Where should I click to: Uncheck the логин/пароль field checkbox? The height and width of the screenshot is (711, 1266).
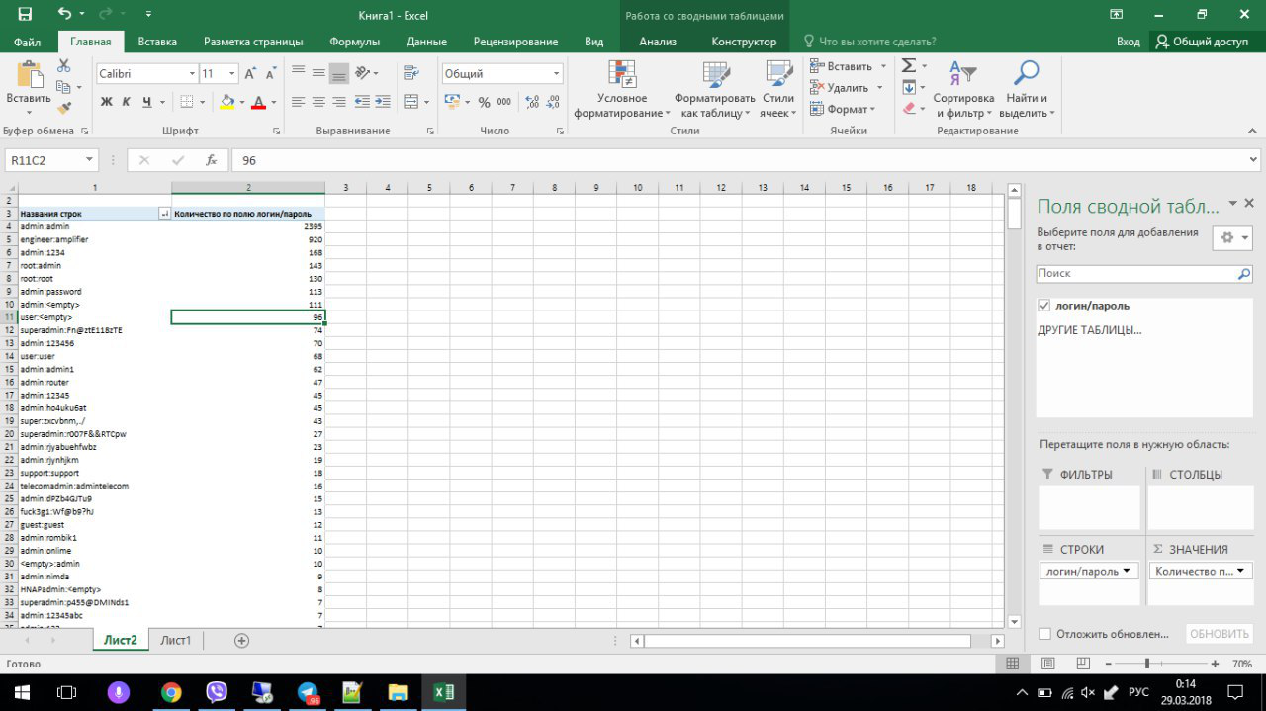(1044, 306)
